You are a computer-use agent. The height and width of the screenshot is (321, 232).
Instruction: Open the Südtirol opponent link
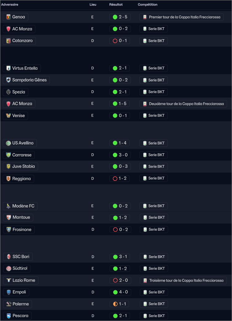(x=20, y=268)
